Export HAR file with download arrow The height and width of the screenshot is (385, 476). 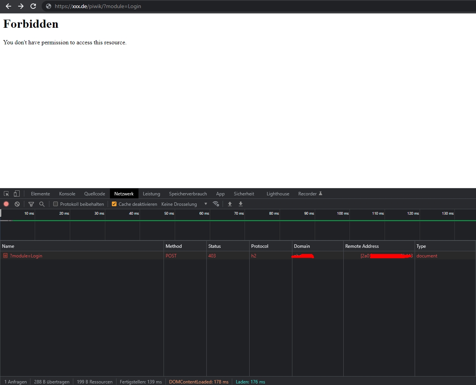pyautogui.click(x=241, y=204)
